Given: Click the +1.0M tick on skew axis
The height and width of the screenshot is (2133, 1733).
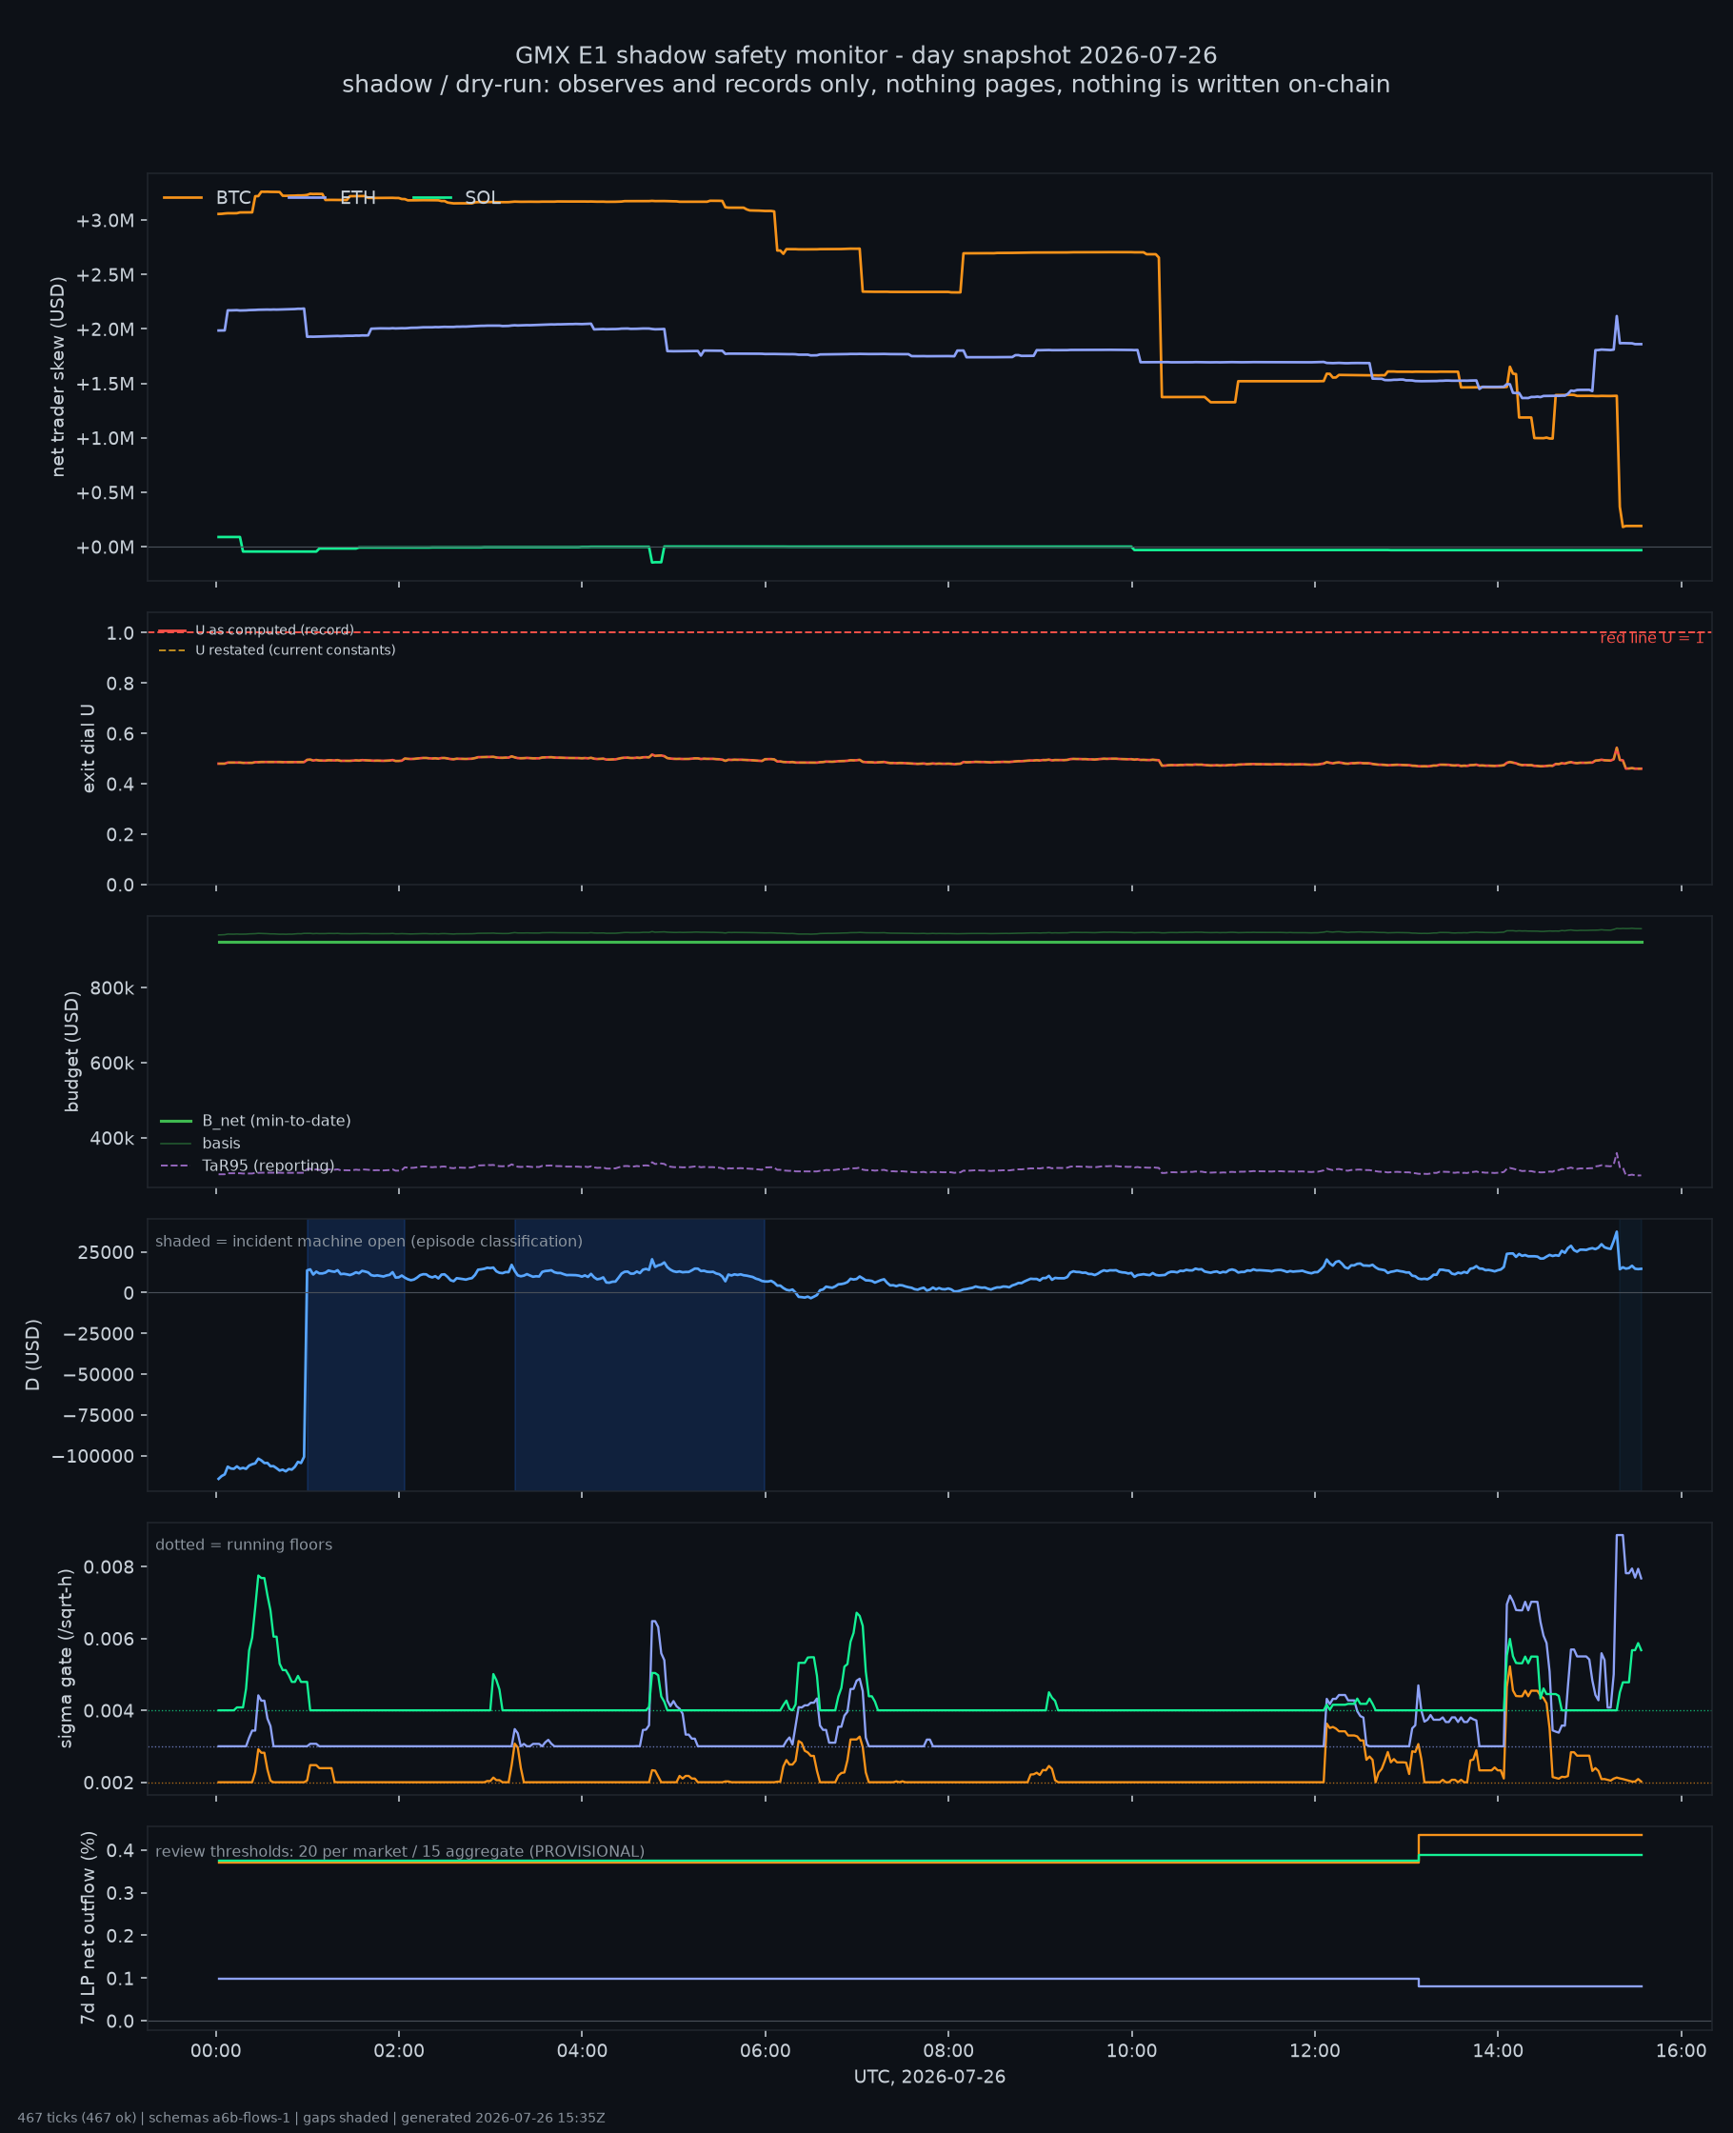Looking at the screenshot, I should [105, 438].
